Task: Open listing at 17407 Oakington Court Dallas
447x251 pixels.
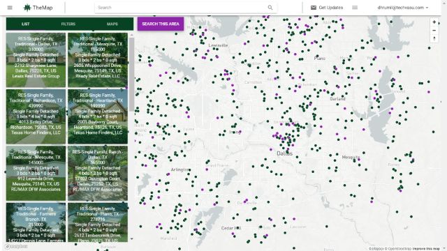Action: point(98,173)
